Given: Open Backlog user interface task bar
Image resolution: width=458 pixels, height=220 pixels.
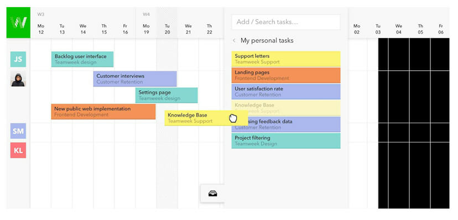Looking at the screenshot, I should (x=82, y=59).
